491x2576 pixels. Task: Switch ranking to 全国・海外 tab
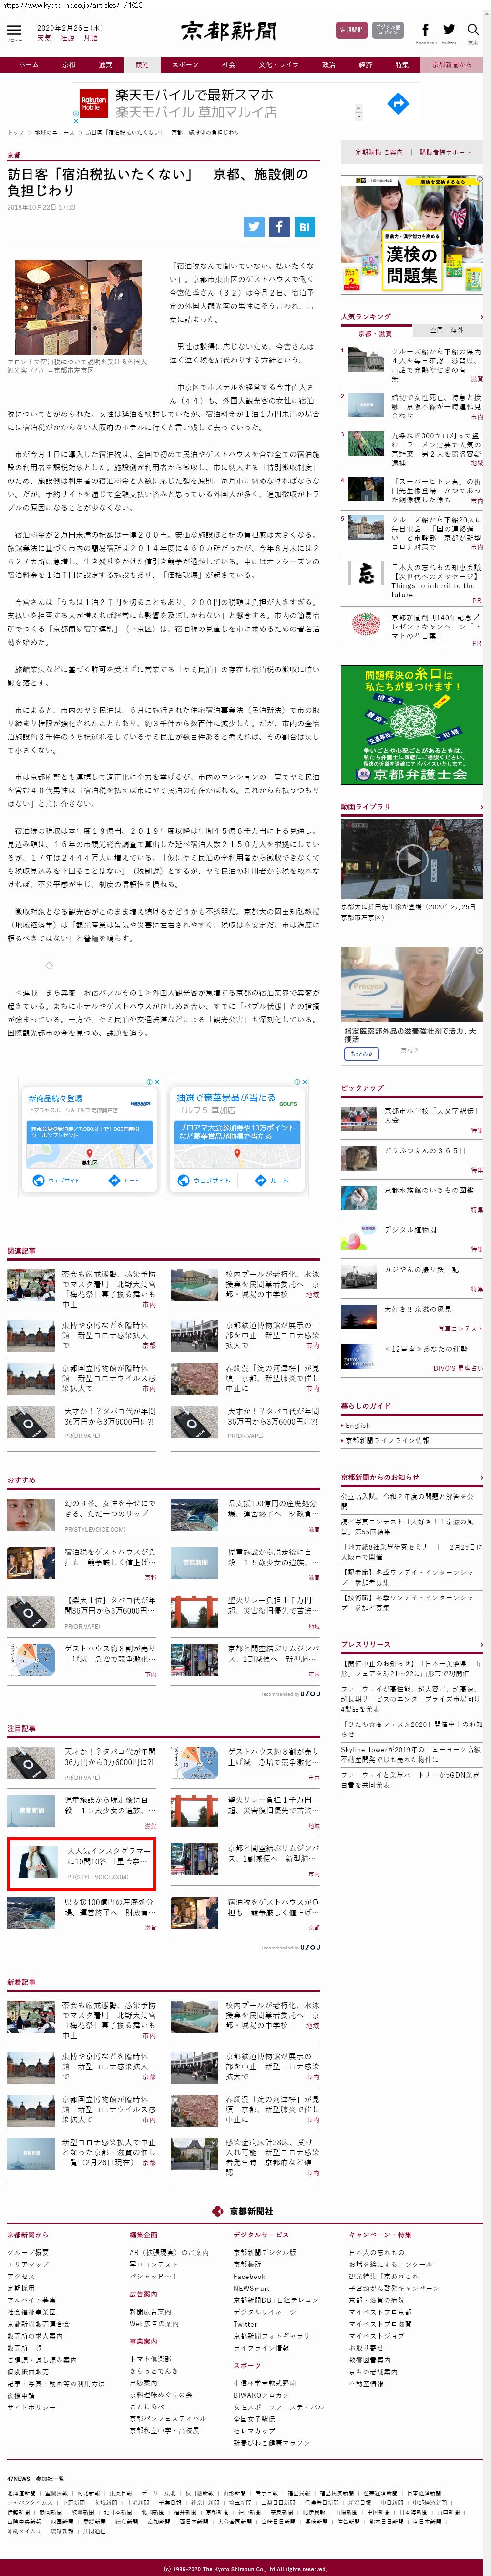tap(446, 330)
